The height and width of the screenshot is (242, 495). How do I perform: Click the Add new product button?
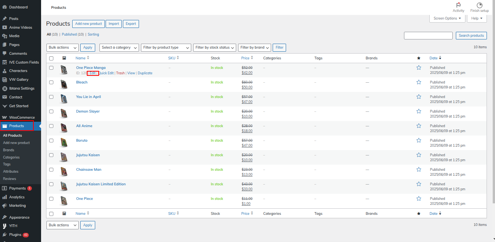click(x=88, y=24)
